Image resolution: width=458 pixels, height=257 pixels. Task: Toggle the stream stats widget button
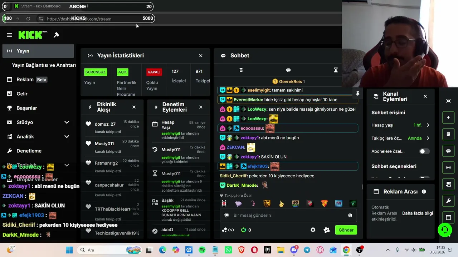tap(448, 167)
